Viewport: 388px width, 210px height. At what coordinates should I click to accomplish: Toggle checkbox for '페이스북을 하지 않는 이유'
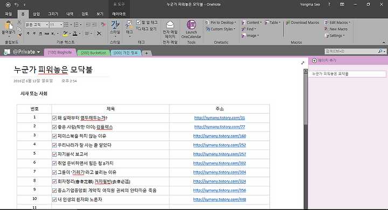(x=54, y=136)
